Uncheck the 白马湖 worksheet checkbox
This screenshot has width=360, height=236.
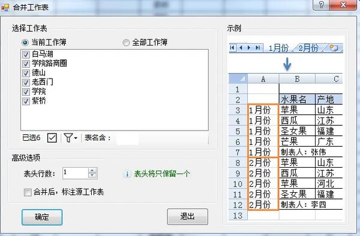pyautogui.click(x=26, y=55)
